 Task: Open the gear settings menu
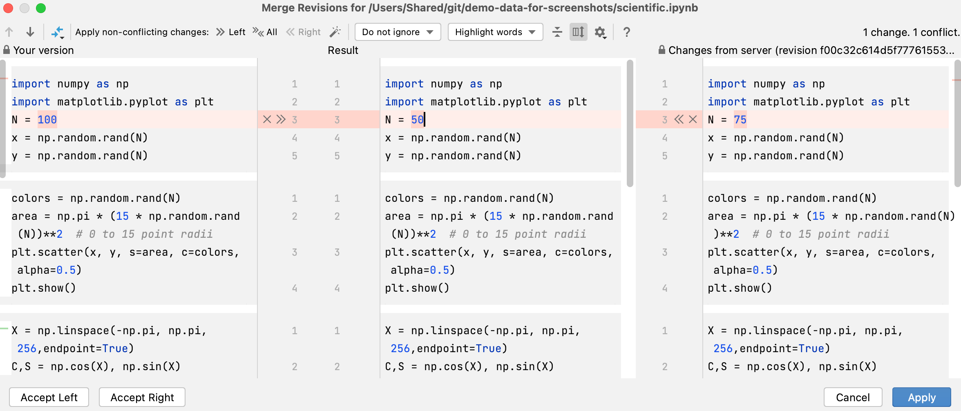click(x=600, y=32)
